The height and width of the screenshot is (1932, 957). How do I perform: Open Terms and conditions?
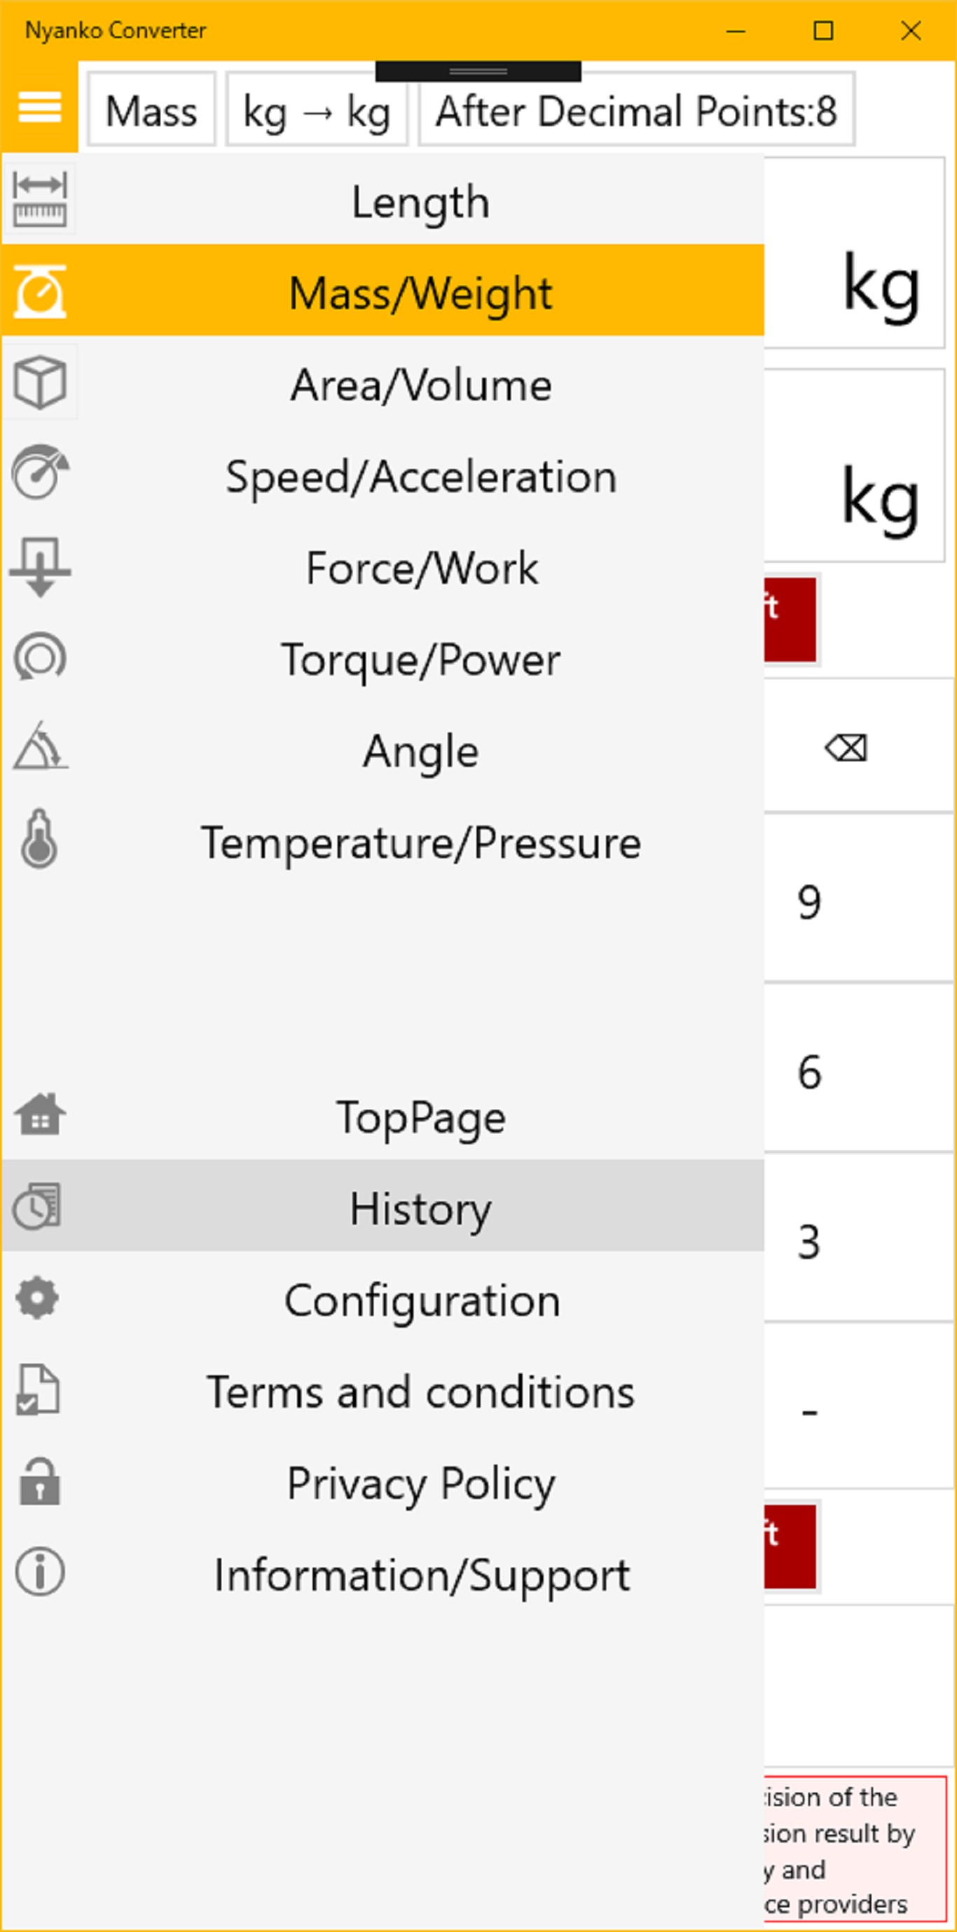coord(421,1393)
